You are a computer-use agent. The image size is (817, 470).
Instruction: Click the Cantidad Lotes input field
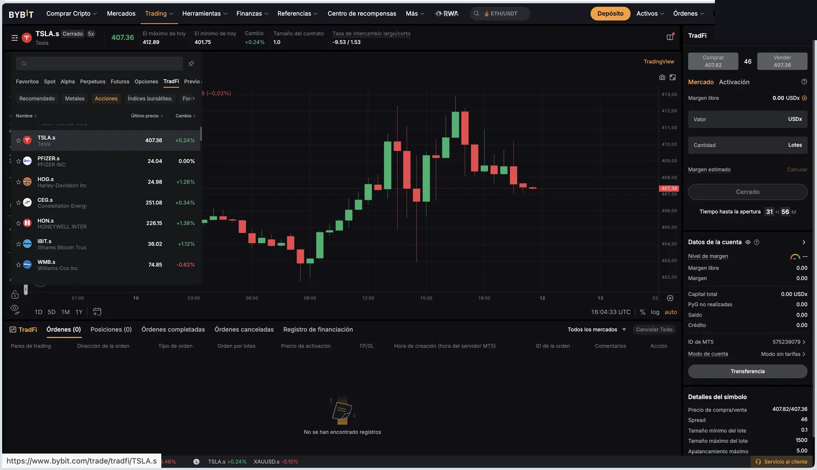pos(748,145)
